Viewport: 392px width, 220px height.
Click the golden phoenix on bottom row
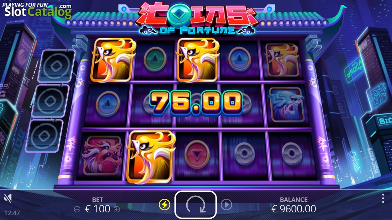click(x=151, y=157)
